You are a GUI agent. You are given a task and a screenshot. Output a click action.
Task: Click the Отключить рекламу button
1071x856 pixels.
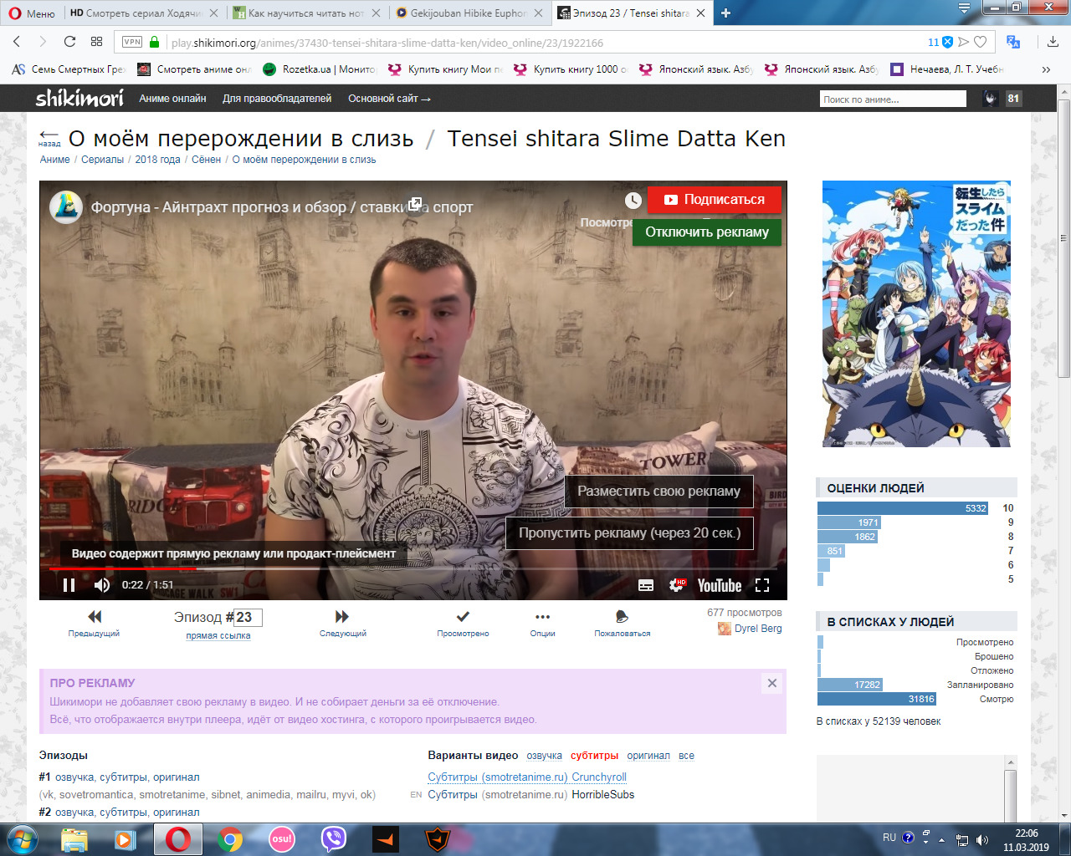point(706,232)
